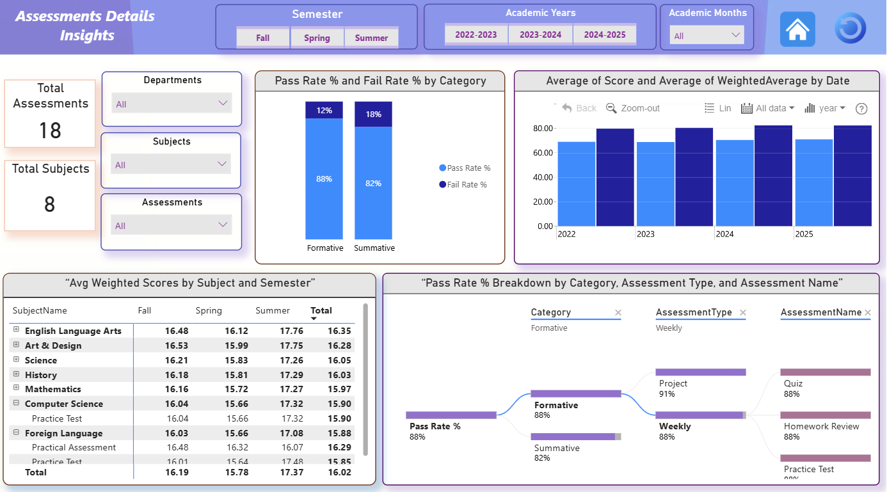Open the Departments dropdown

(x=172, y=104)
